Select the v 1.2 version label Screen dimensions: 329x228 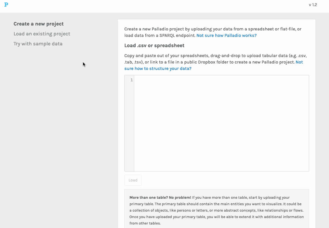tap(313, 5)
